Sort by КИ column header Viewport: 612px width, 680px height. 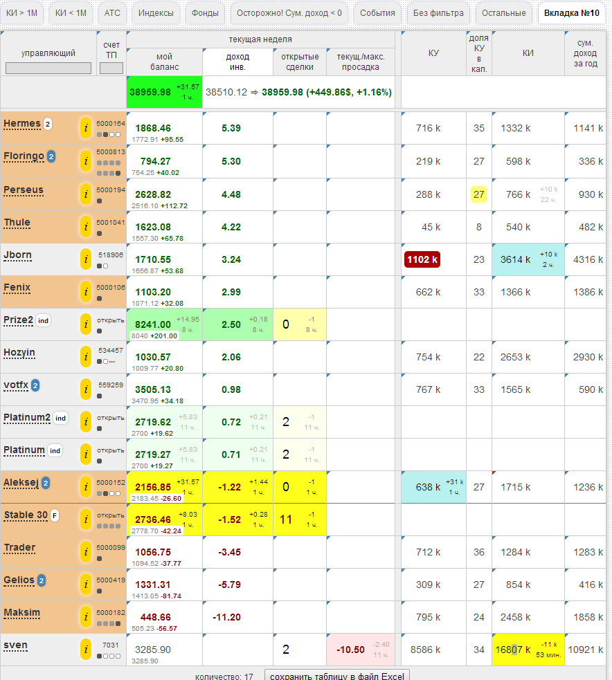pos(528,53)
